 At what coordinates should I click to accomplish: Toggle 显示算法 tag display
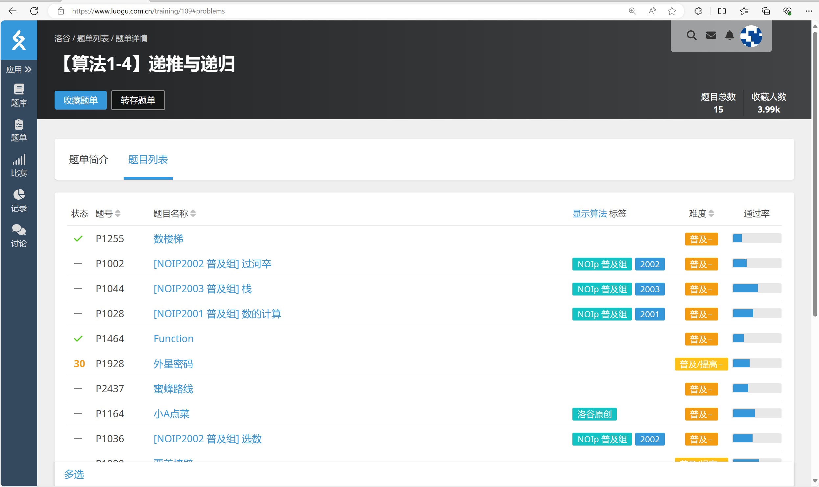coord(589,214)
